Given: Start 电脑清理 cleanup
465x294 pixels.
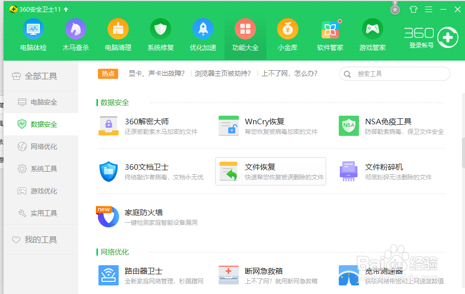Looking at the screenshot, I should [x=118, y=34].
